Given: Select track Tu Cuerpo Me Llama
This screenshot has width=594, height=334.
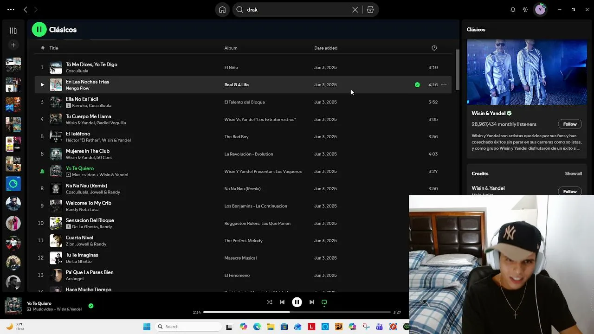Looking at the screenshot, I should click(x=88, y=116).
